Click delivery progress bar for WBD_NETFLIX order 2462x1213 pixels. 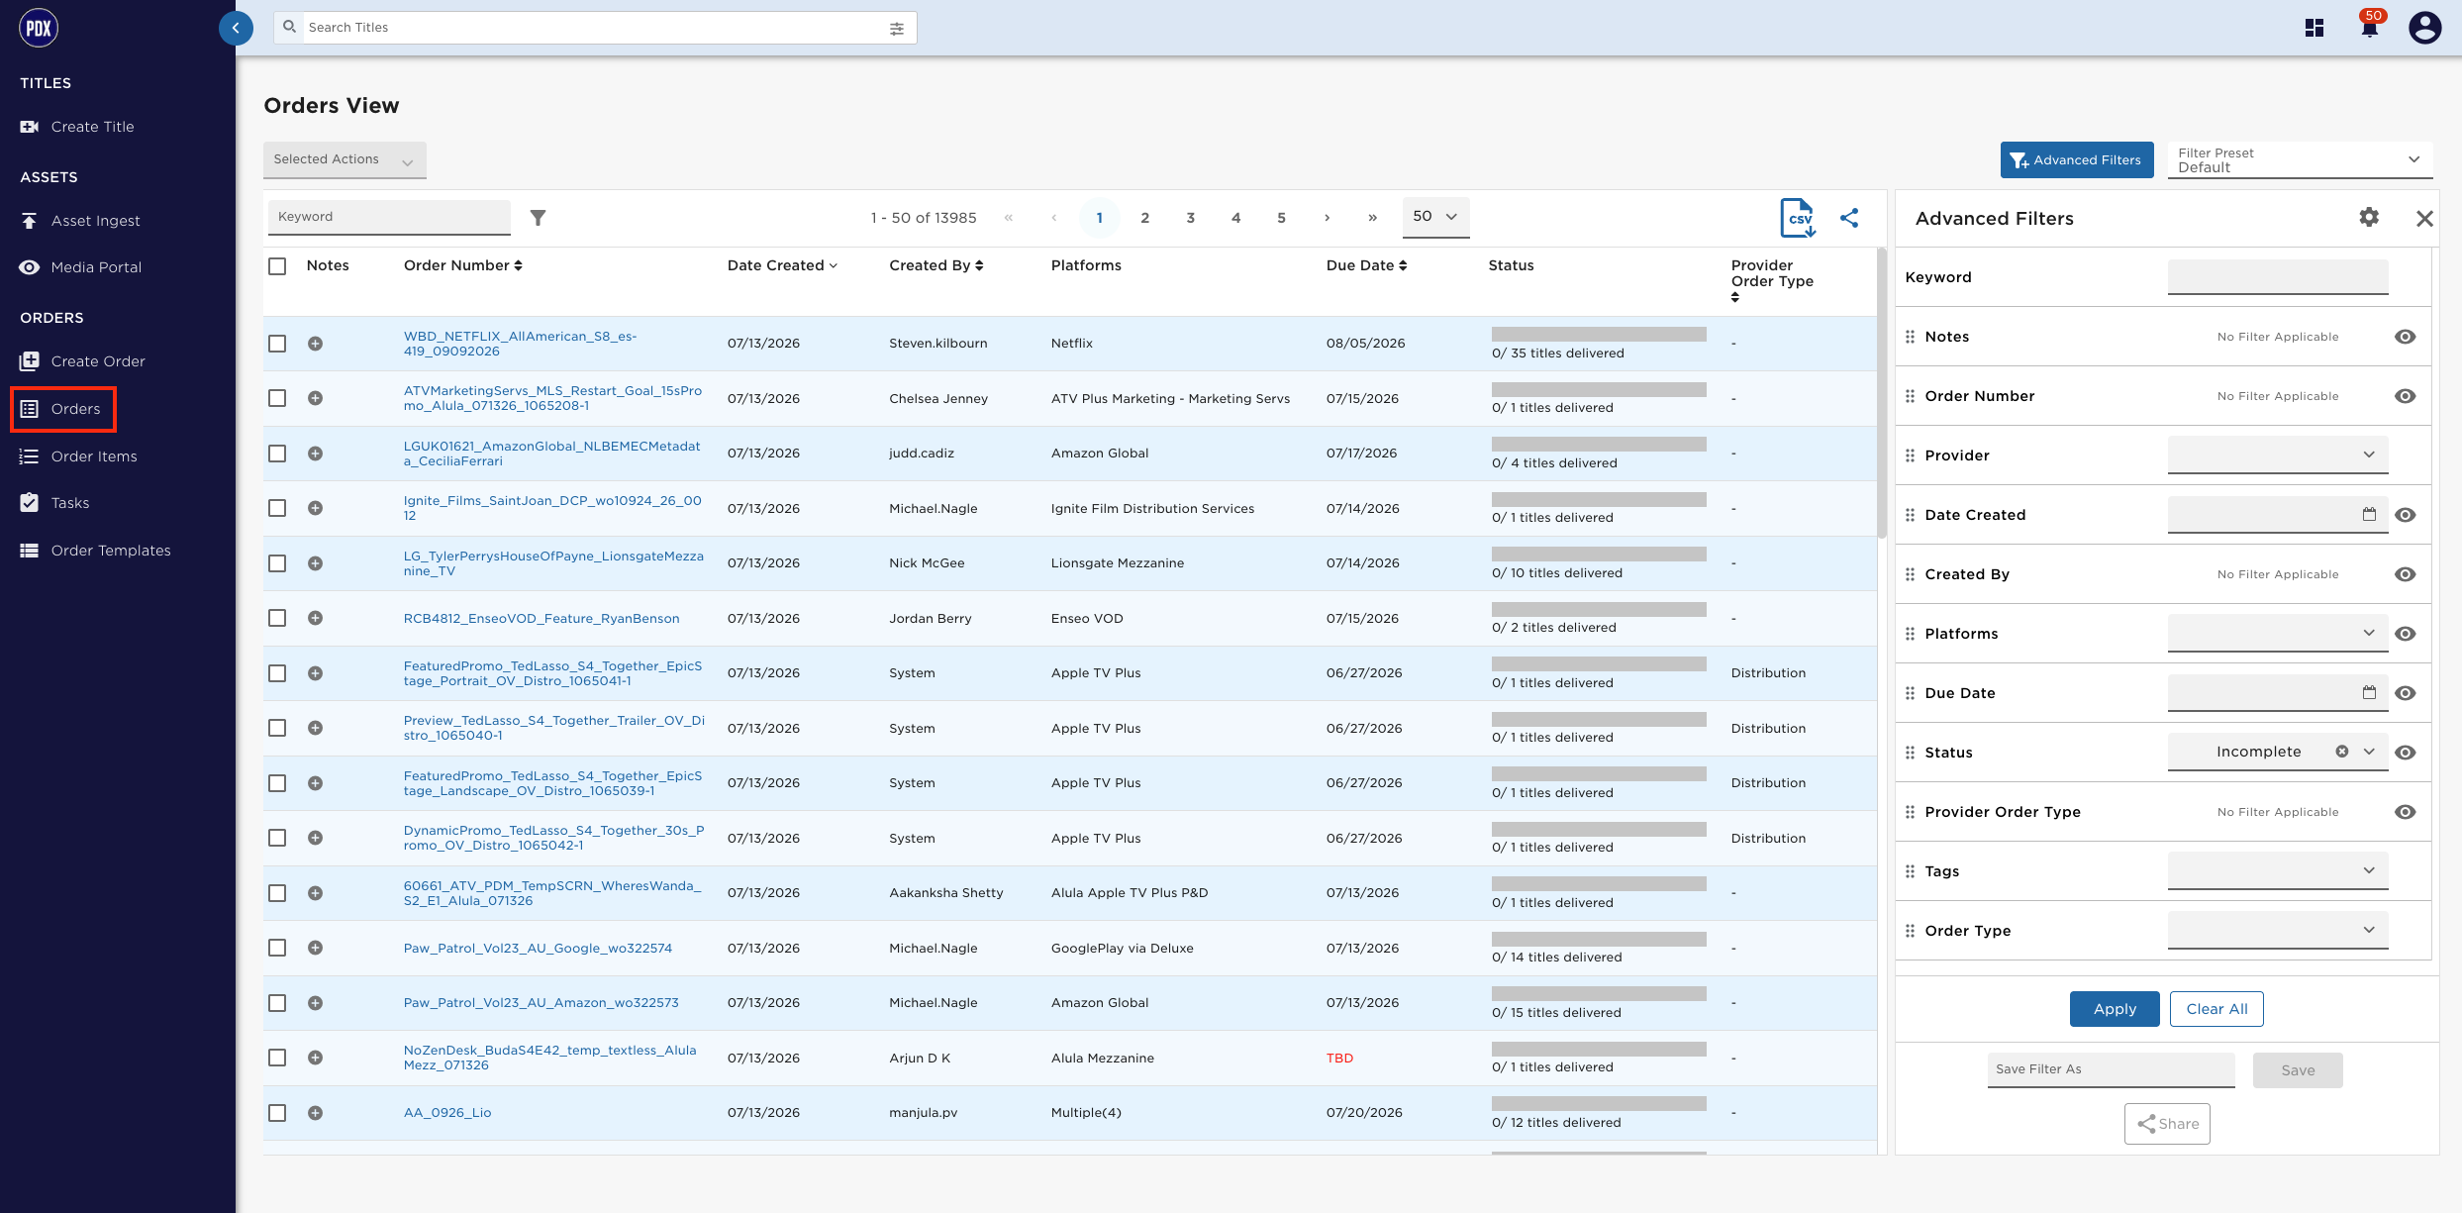pyautogui.click(x=1599, y=335)
